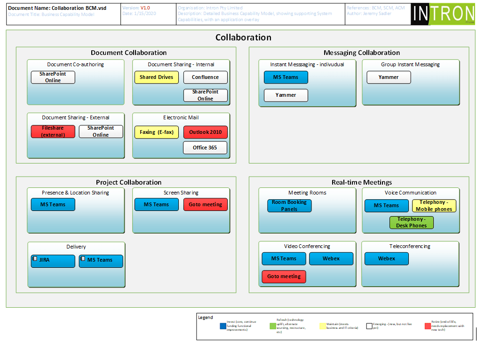Select the Telephony - Desk Phones box
477x342 pixels.
point(412,223)
